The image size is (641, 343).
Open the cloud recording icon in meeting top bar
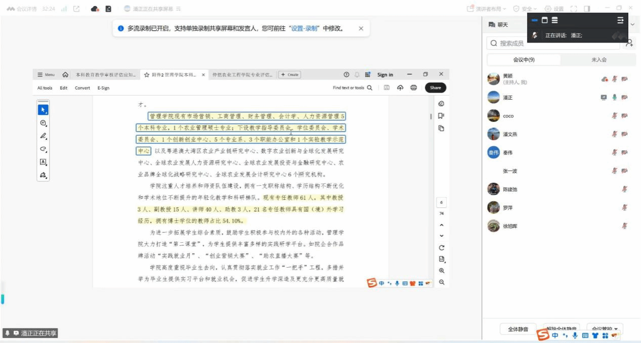tap(95, 9)
